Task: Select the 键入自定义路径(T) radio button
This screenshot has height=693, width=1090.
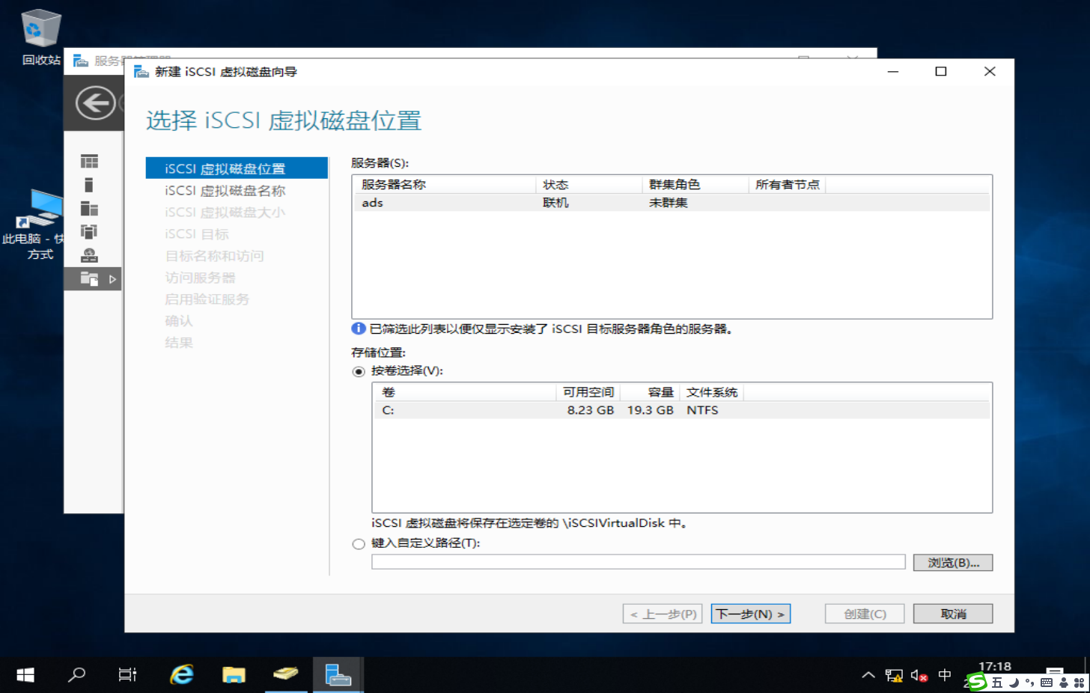Action: pyautogui.click(x=358, y=543)
